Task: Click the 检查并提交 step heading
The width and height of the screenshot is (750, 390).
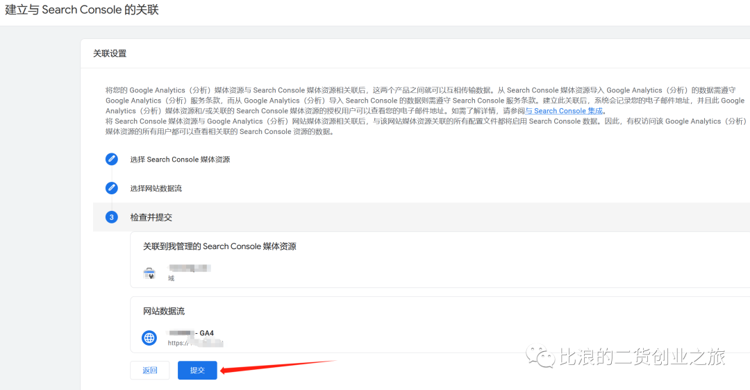Action: (151, 217)
